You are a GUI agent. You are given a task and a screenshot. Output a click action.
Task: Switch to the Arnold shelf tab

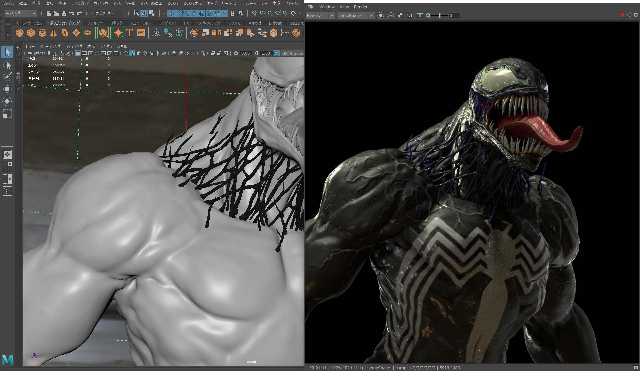click(x=255, y=23)
